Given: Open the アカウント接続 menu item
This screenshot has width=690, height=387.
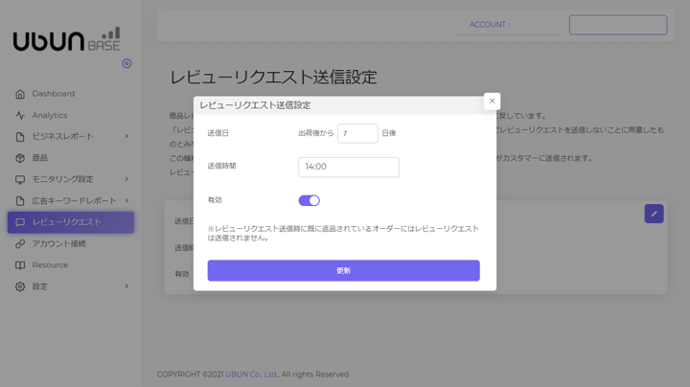Looking at the screenshot, I should (x=71, y=243).
